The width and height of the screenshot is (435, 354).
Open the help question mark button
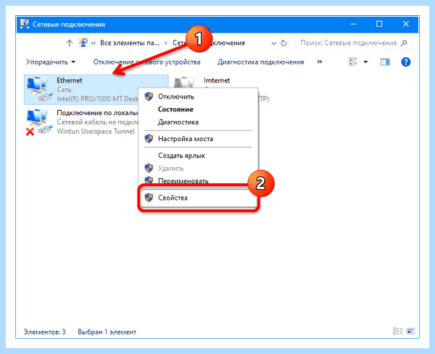pos(405,62)
